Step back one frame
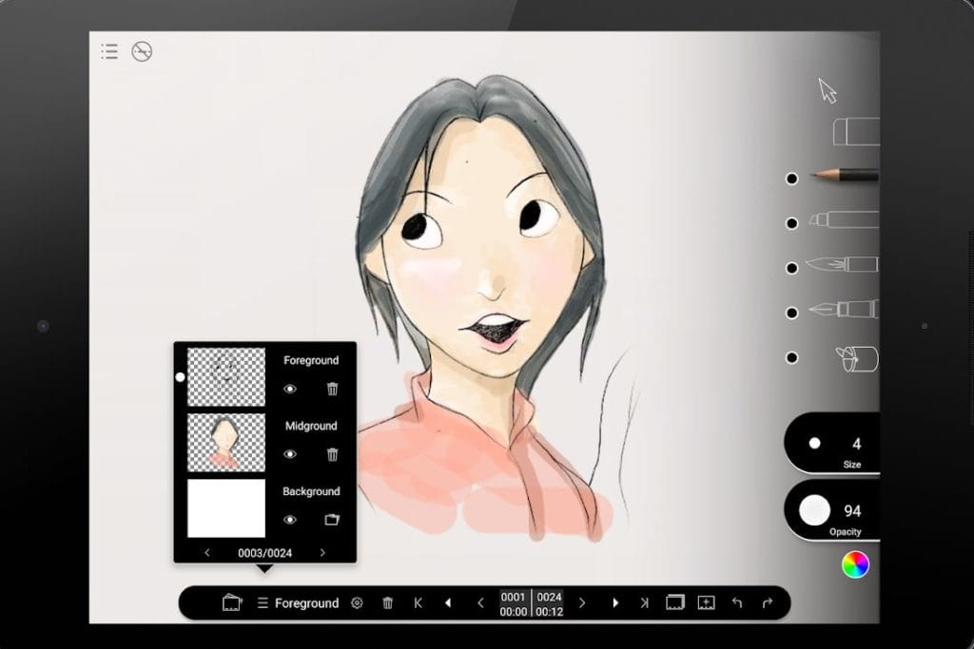The image size is (974, 649). click(x=480, y=602)
